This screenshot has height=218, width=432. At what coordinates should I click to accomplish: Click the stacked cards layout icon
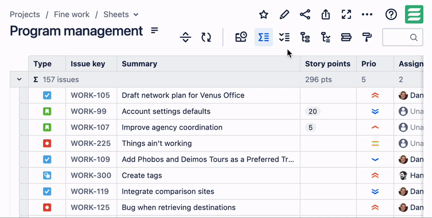(346, 37)
